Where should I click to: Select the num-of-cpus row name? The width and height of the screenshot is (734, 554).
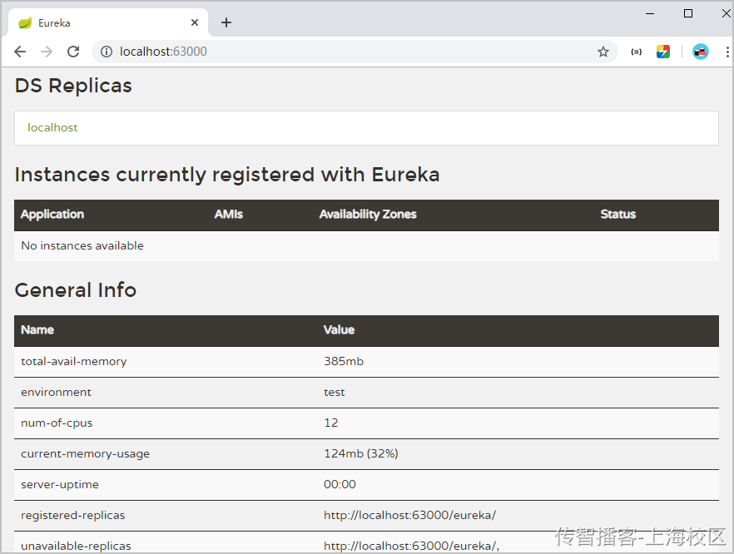[57, 423]
